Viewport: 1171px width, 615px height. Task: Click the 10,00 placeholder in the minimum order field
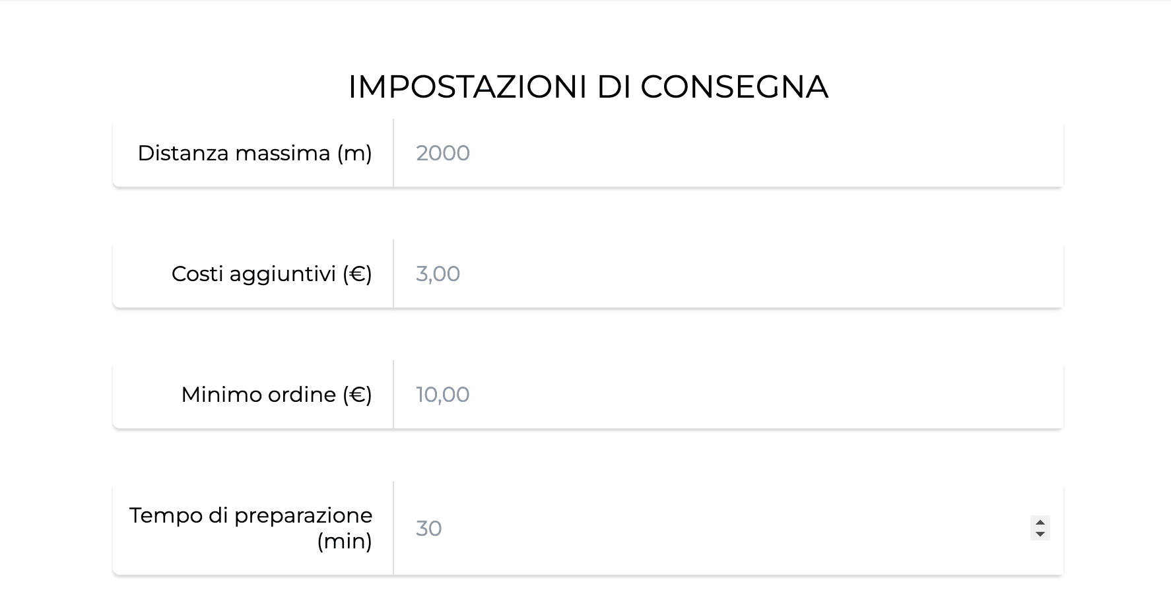pos(443,395)
